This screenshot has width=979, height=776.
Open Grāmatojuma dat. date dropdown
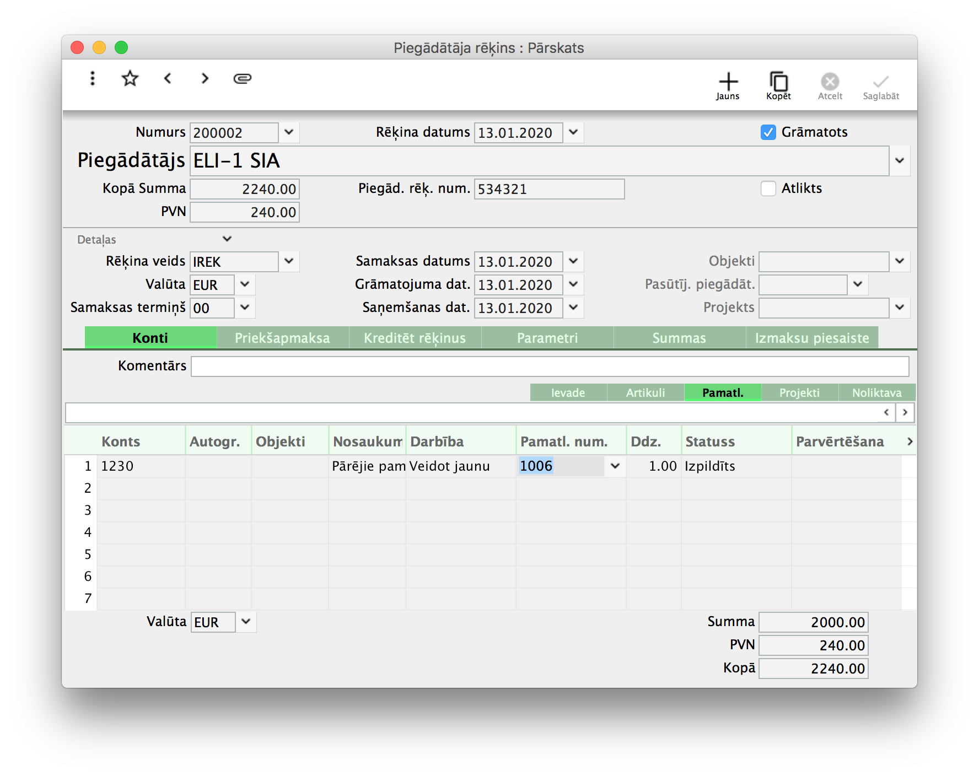(573, 284)
